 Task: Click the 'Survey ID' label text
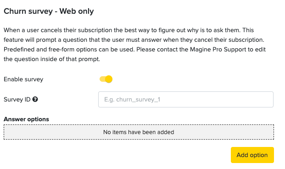coord(17,100)
